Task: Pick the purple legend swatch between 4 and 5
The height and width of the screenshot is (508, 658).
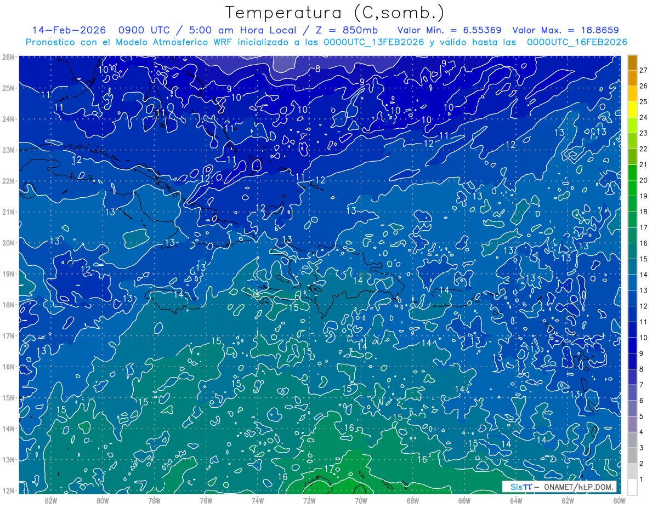Action: 633,424
